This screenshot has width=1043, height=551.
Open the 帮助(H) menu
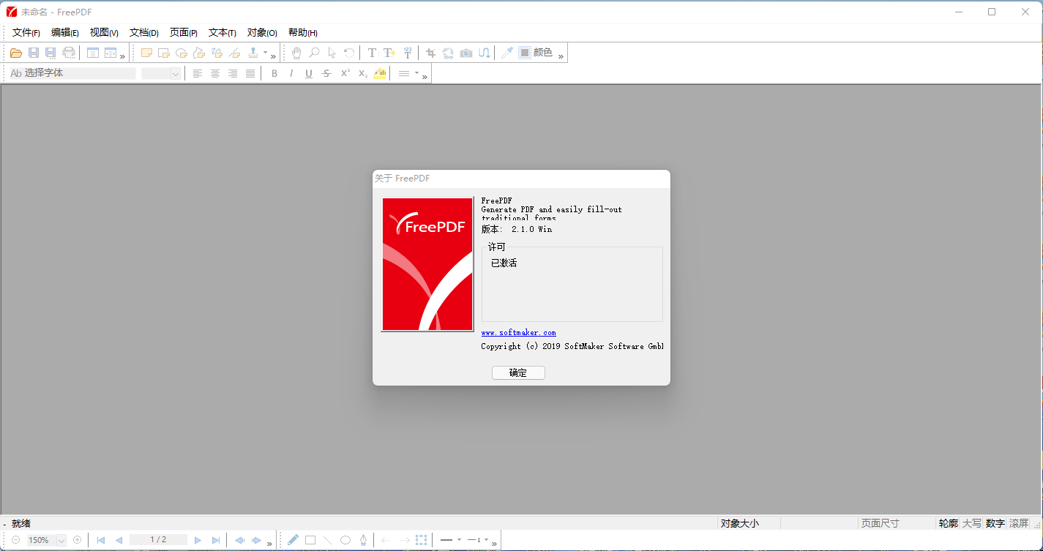303,33
